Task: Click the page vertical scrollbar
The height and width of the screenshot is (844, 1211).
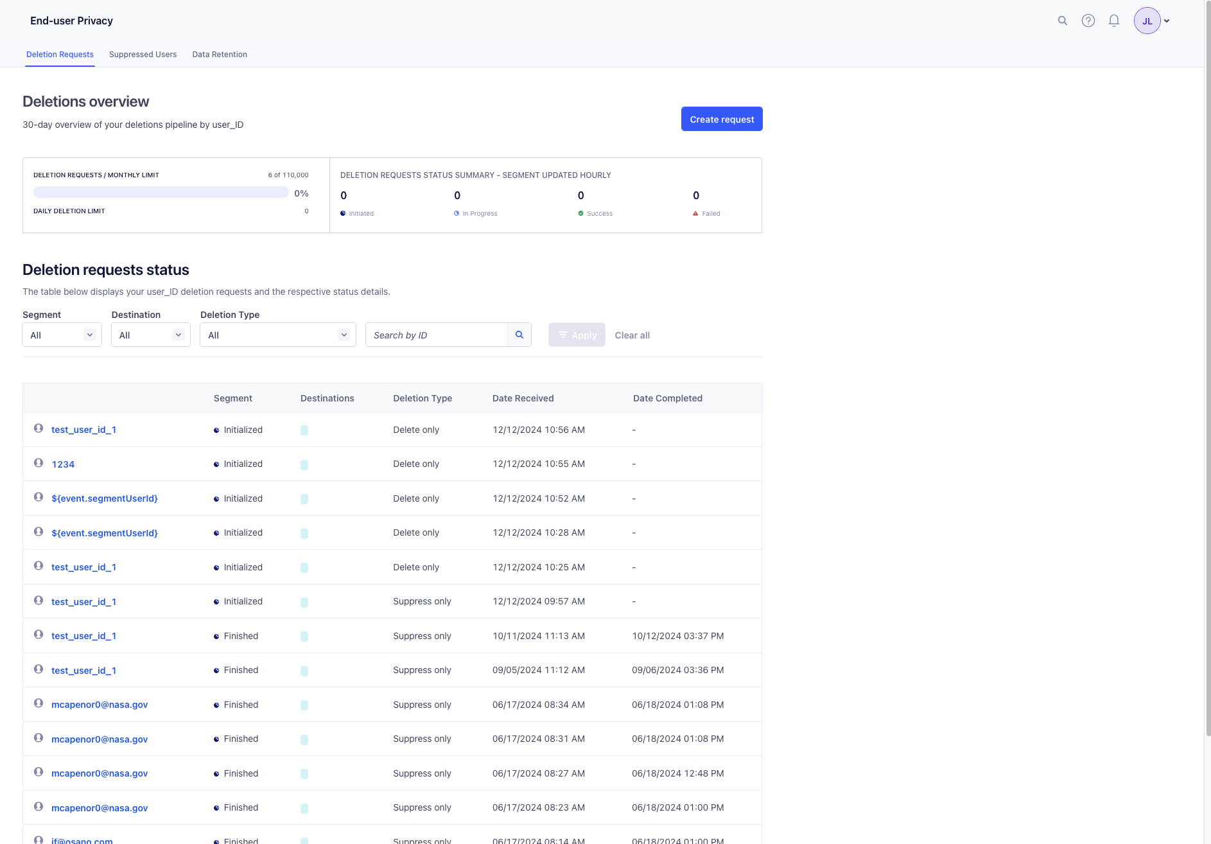Action: [x=1208, y=368]
